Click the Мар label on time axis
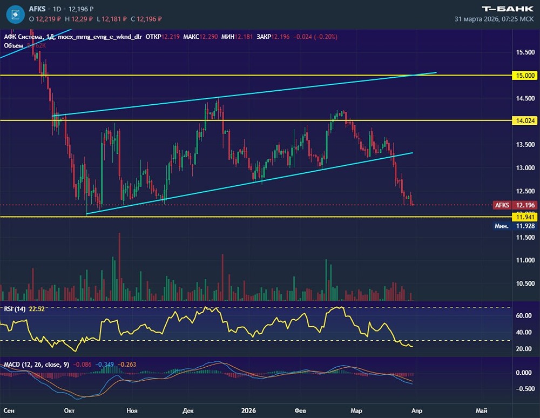540x418 pixels. [x=356, y=410]
